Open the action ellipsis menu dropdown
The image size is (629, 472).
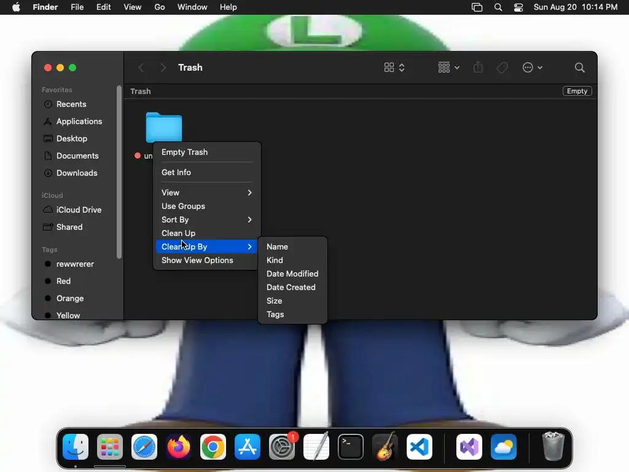[533, 68]
